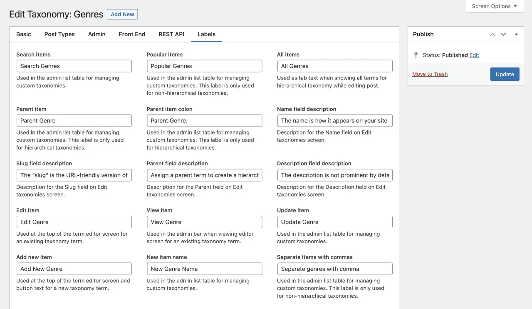532x309 pixels.
Task: Click the Slug field description input
Action: point(74,175)
